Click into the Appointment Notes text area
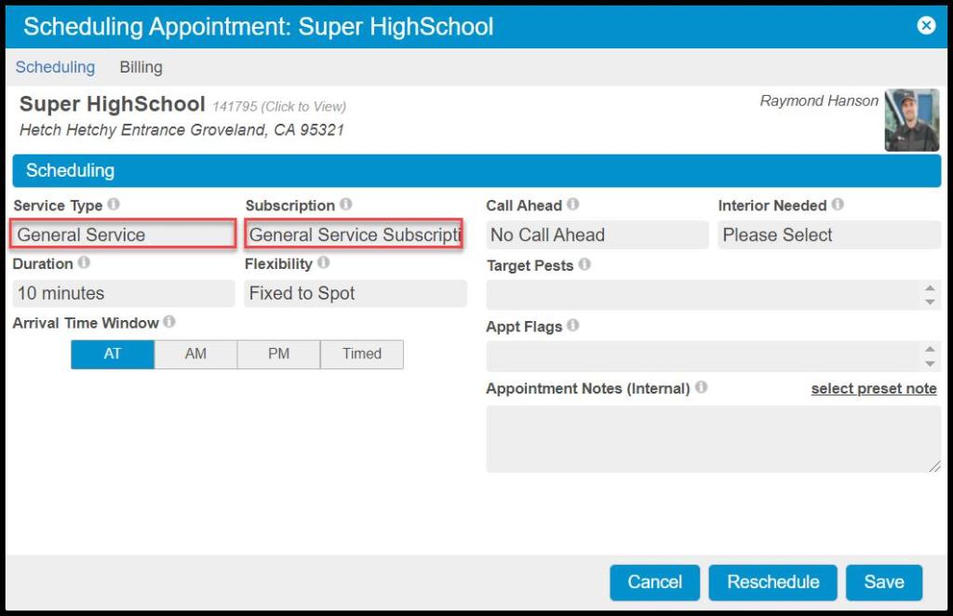This screenshot has width=953, height=616. [712, 438]
